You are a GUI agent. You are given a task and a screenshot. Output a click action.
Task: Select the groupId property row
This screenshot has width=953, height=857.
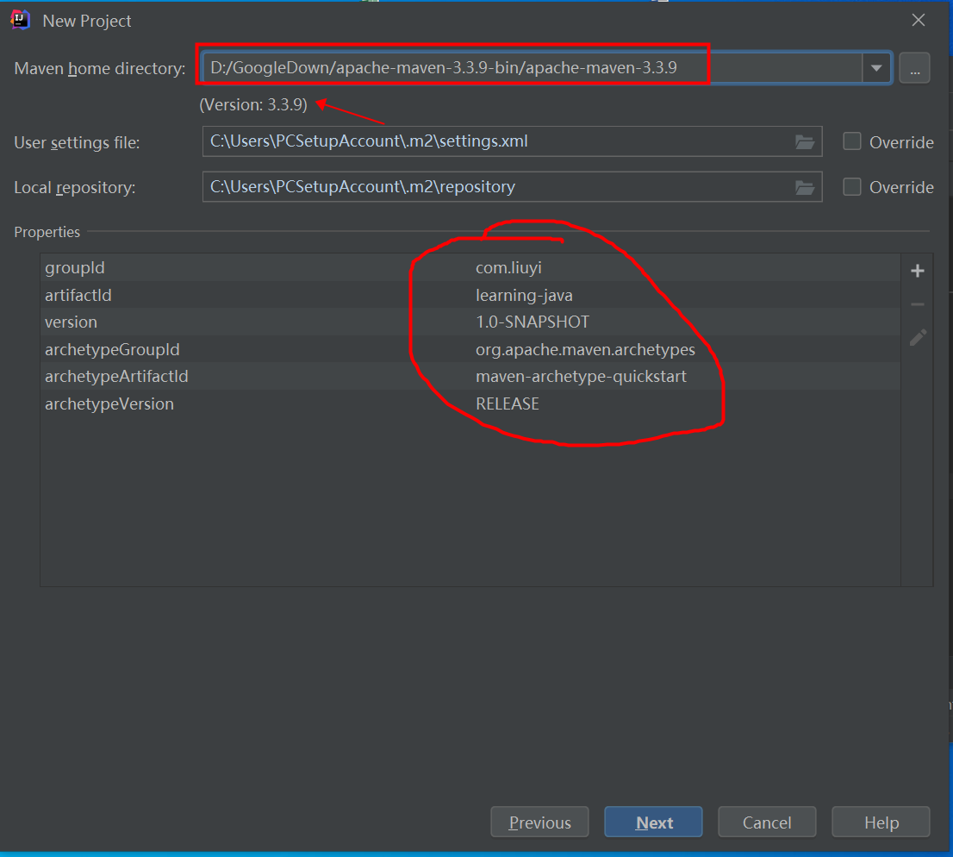pyautogui.click(x=470, y=267)
